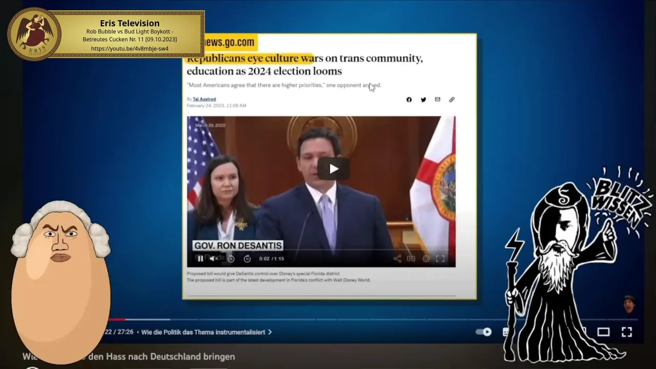Click the 'Eris Television' title text
The image size is (656, 369).
tap(130, 23)
